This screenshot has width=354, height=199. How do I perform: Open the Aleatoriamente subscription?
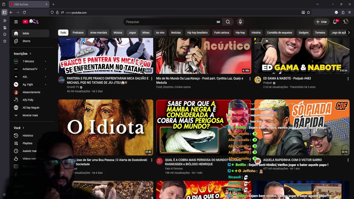coord(30,92)
